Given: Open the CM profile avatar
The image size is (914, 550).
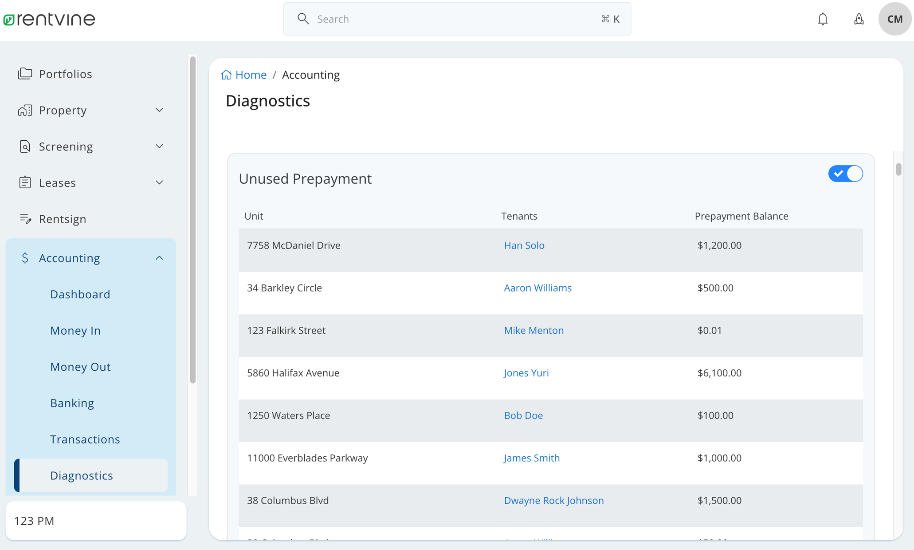Looking at the screenshot, I should click(894, 19).
